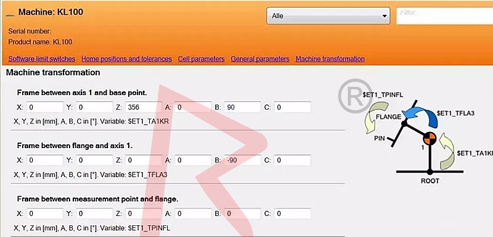Select the B field with value -90
Screen dimensions: 493x237
point(242,160)
